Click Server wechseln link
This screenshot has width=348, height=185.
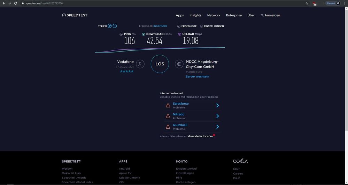click(x=198, y=77)
